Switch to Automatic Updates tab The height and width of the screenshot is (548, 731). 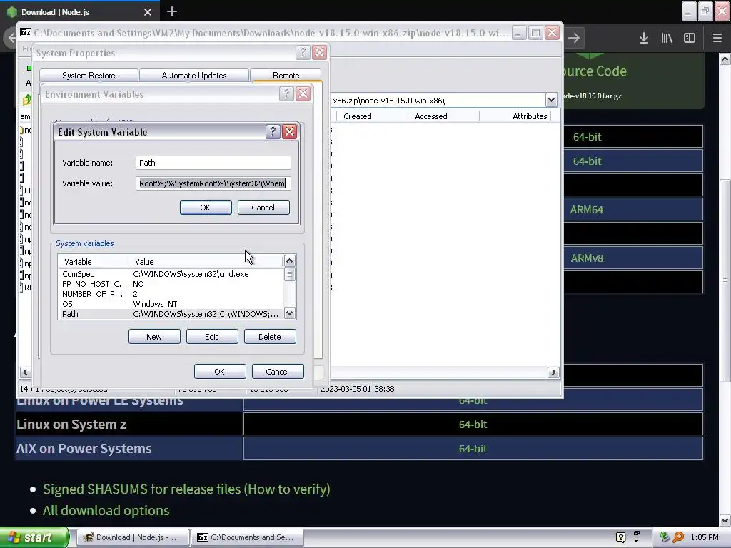194,76
